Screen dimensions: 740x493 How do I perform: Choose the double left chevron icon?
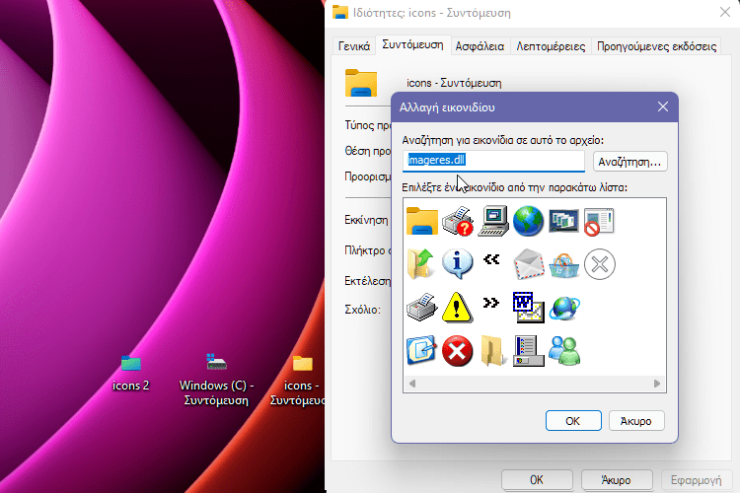tap(491, 259)
